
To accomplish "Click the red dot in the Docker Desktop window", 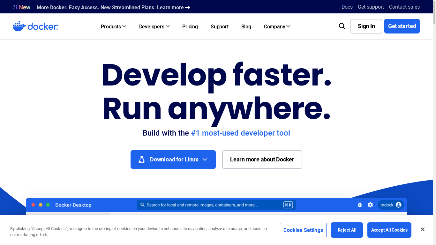I will click(x=33, y=205).
